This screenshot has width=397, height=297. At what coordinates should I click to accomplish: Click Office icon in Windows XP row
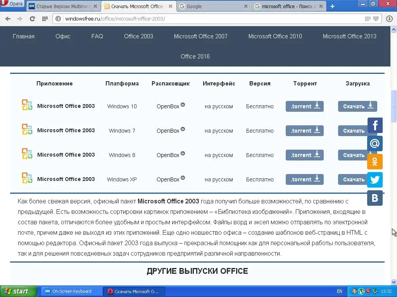[27, 178]
